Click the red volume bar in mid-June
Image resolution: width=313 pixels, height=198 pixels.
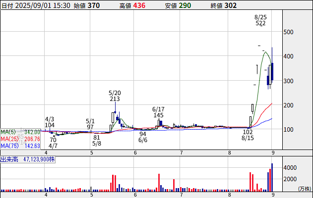click(x=159, y=183)
